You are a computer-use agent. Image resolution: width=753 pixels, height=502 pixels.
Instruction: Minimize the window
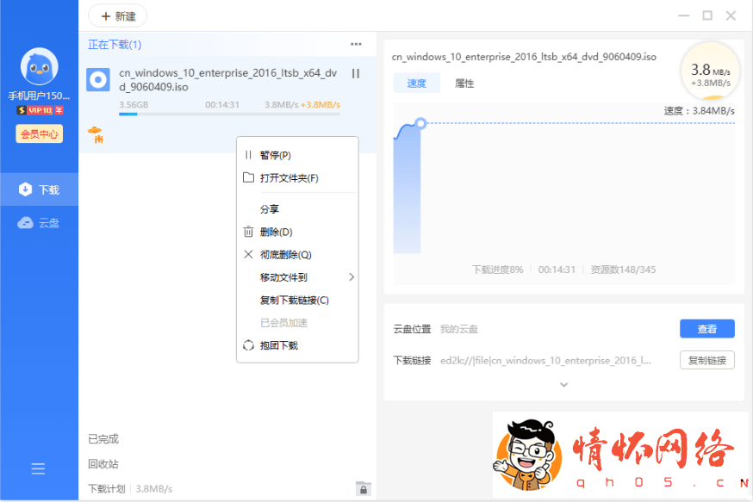tap(684, 15)
